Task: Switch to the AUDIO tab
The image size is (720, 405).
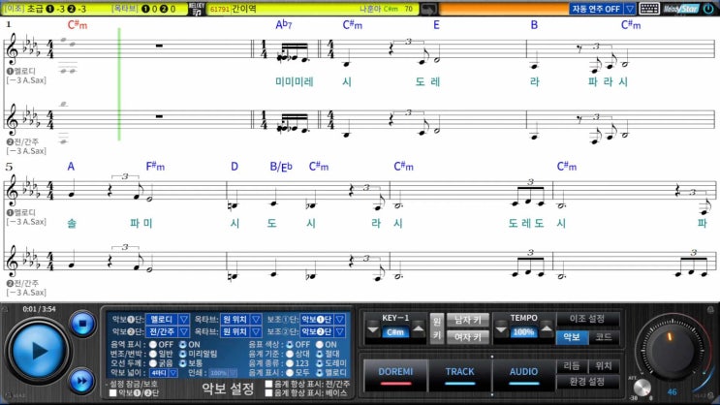Action: pyautogui.click(x=523, y=375)
